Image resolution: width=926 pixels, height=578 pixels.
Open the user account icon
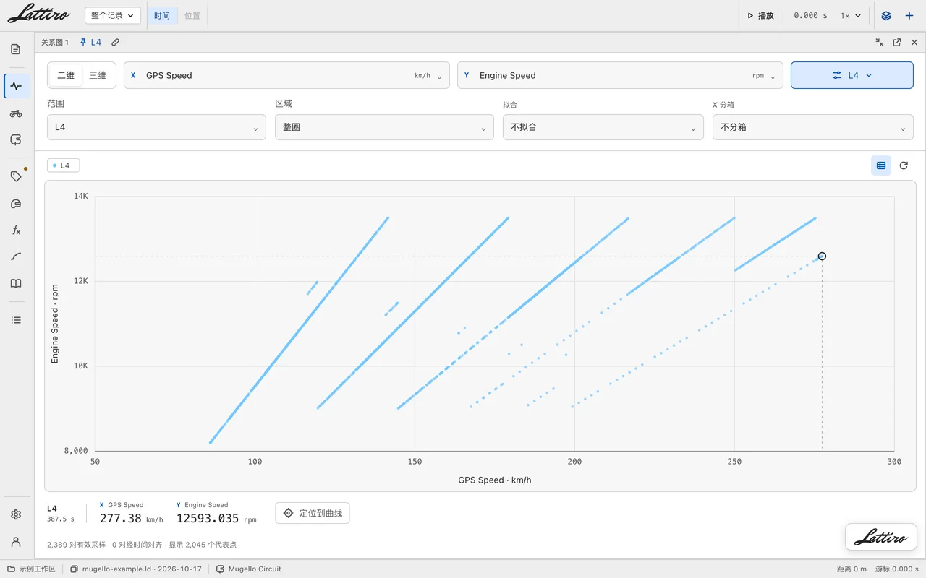(16, 542)
